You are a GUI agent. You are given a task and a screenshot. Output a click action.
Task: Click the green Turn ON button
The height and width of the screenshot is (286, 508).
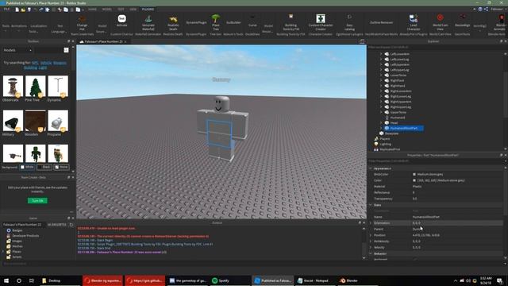click(x=37, y=201)
